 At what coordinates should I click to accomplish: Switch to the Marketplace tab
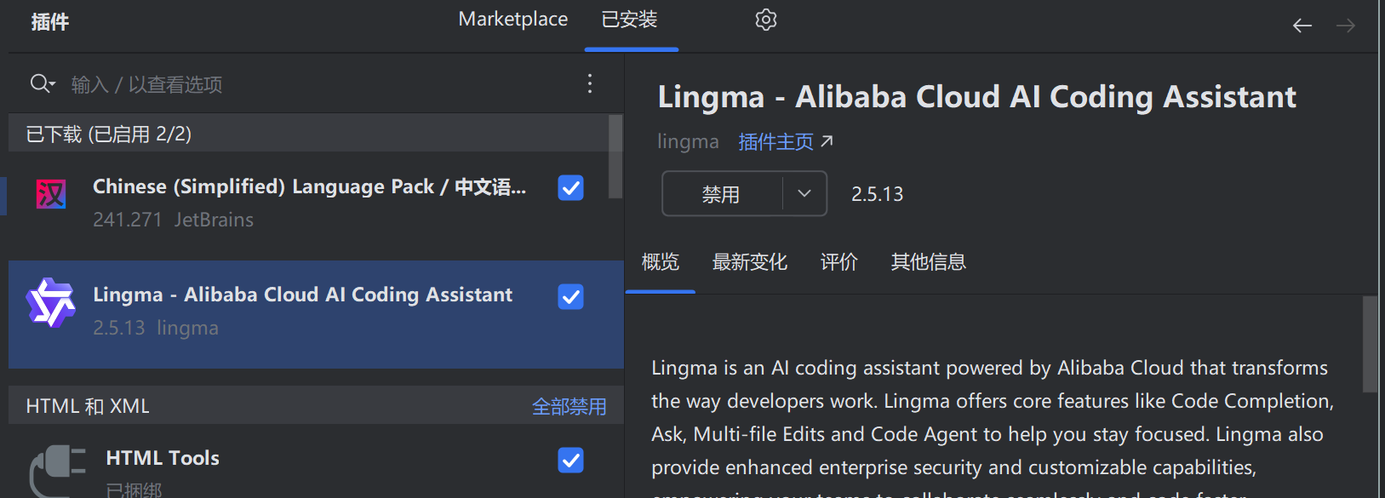click(x=513, y=19)
